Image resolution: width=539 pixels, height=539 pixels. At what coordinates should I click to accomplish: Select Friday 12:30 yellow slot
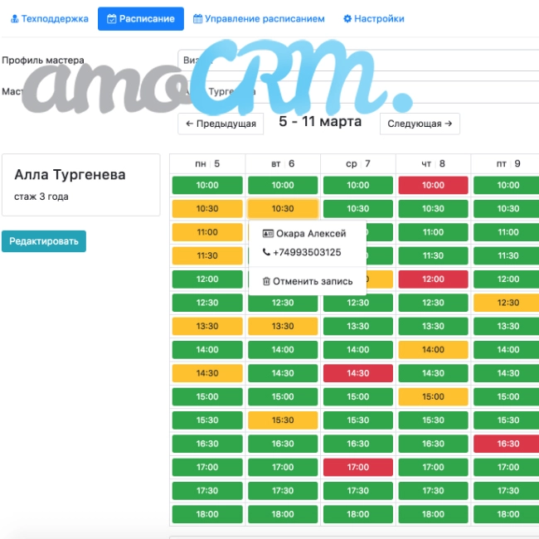tap(507, 303)
